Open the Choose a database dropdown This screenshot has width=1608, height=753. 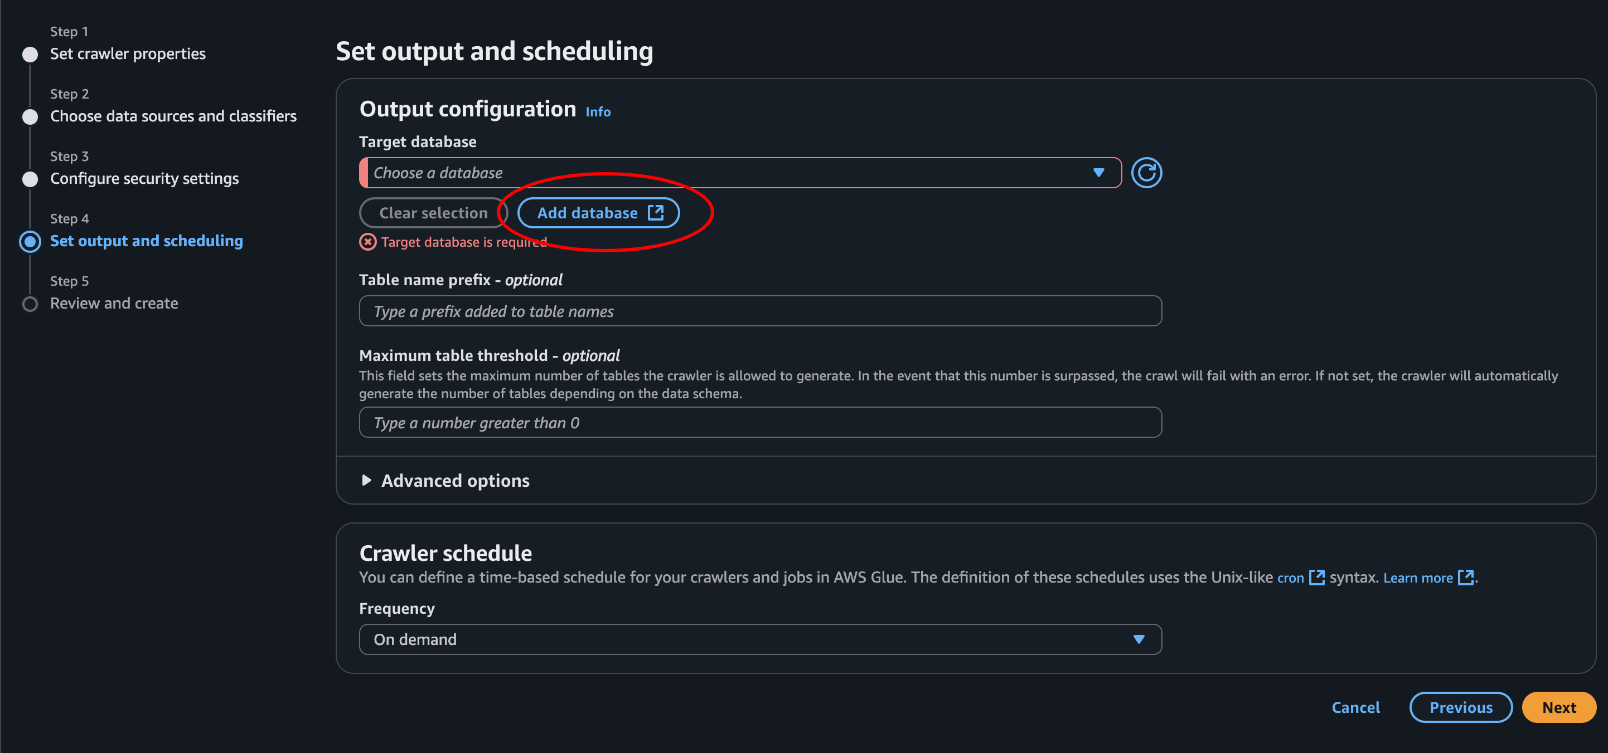740,173
